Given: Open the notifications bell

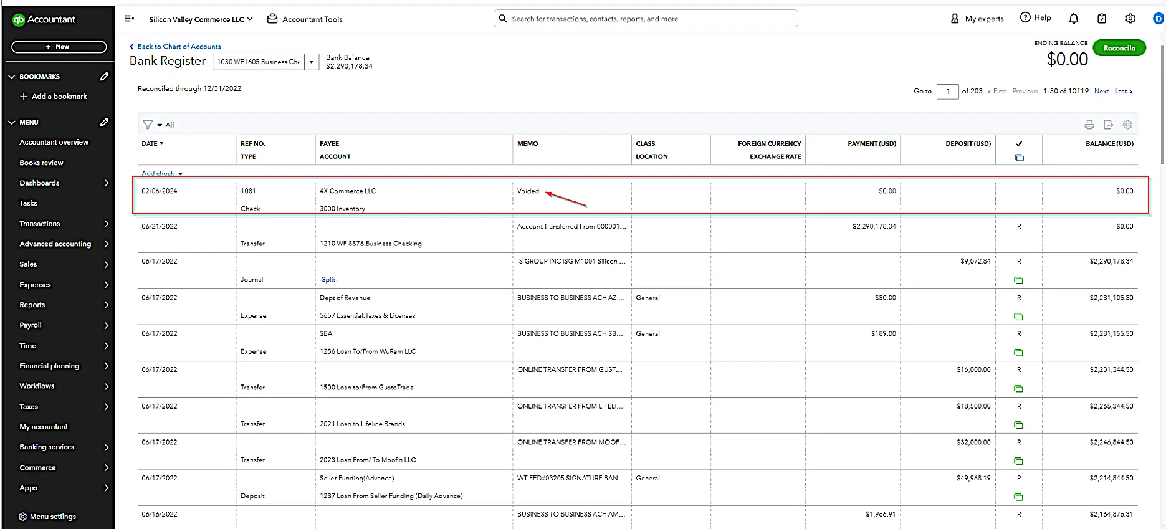Looking at the screenshot, I should (1074, 19).
